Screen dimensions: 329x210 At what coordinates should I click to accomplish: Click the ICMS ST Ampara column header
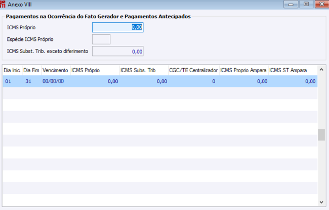point(293,70)
